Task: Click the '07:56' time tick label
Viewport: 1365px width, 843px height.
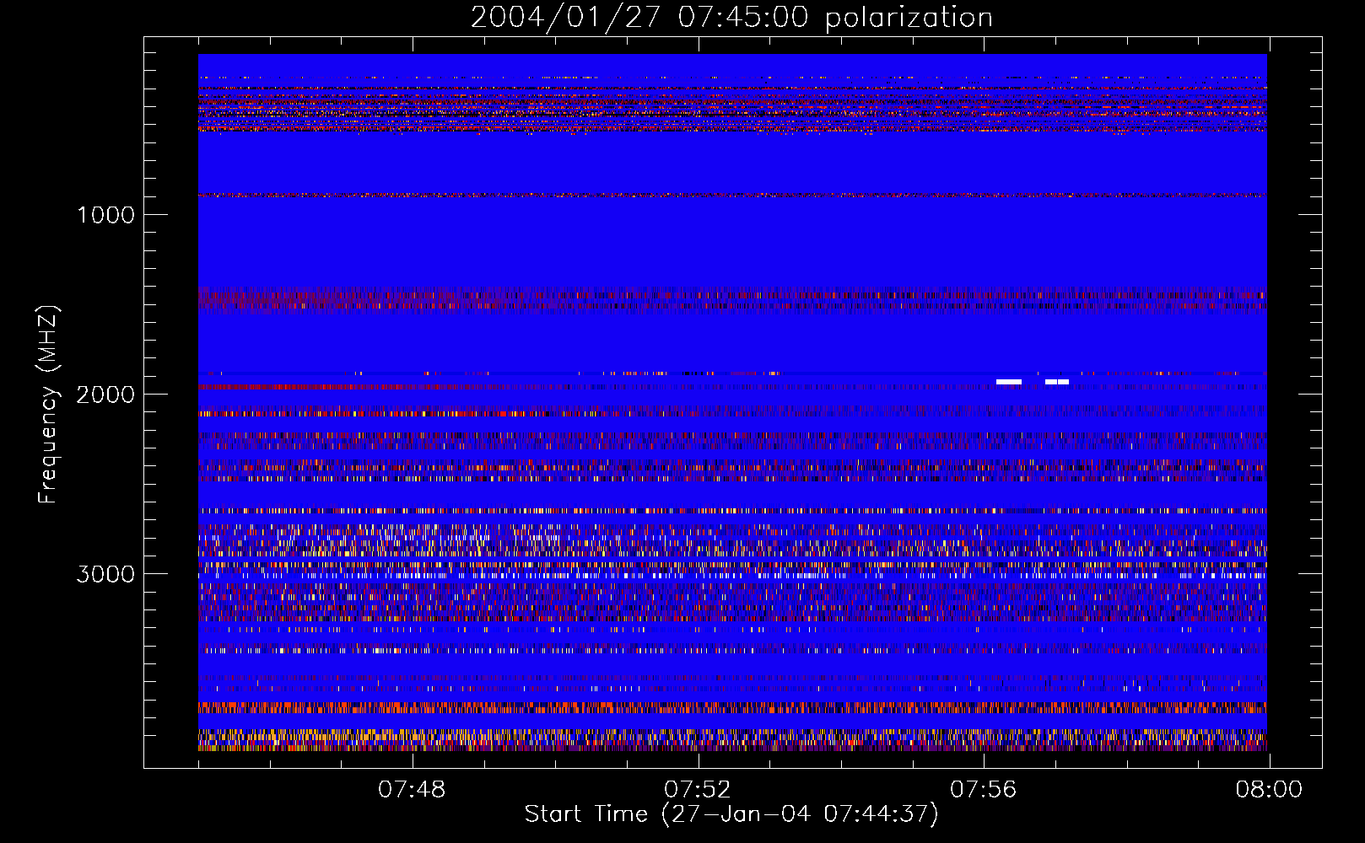Action: (x=984, y=790)
